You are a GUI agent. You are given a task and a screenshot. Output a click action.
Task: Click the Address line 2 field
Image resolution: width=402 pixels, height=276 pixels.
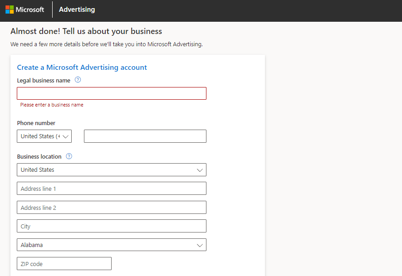pyautogui.click(x=112, y=208)
